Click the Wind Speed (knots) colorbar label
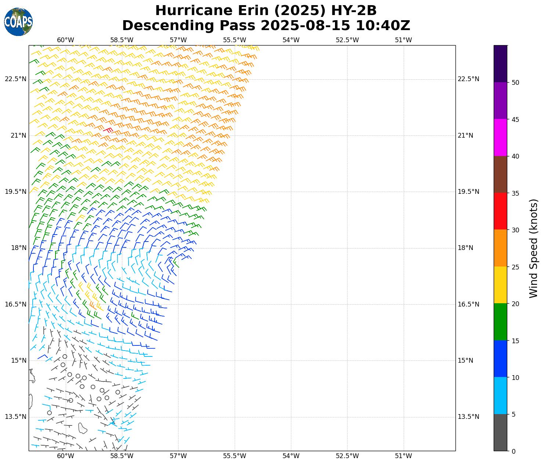Screen dimensions: 544x464 click(x=533, y=248)
